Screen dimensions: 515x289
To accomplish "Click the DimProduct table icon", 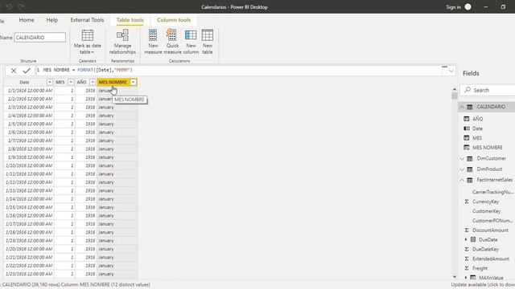I will tap(470, 169).
